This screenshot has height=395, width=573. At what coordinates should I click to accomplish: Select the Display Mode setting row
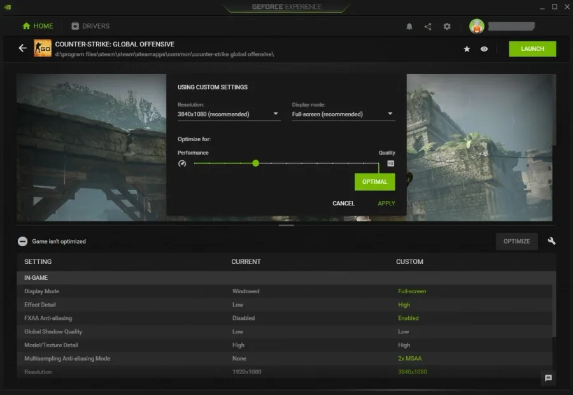pos(285,291)
